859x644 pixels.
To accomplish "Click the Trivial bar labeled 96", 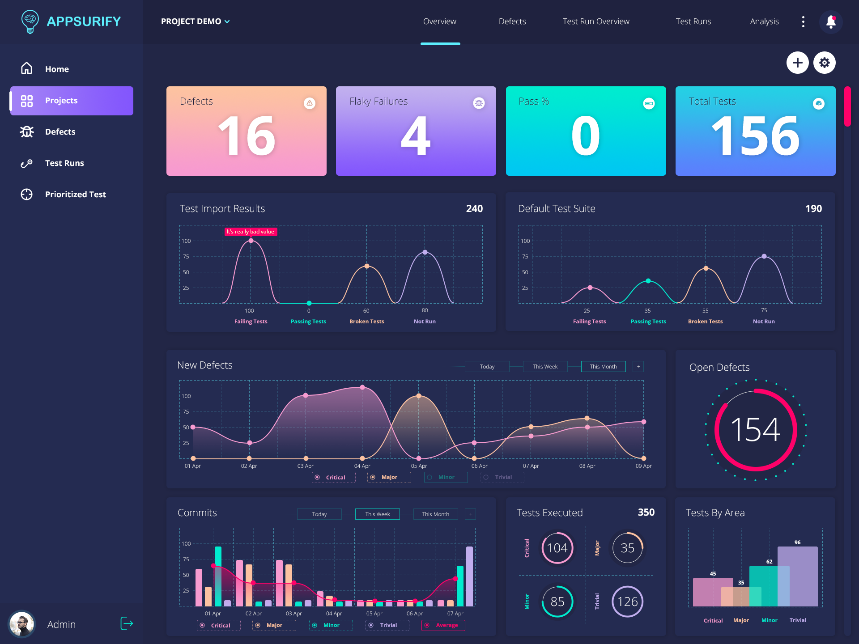I will pos(798,576).
